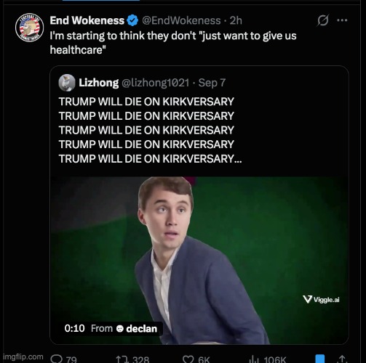The width and height of the screenshot is (366, 363).
Task: Click the Sep 7 timestamp
Action: pos(212,83)
